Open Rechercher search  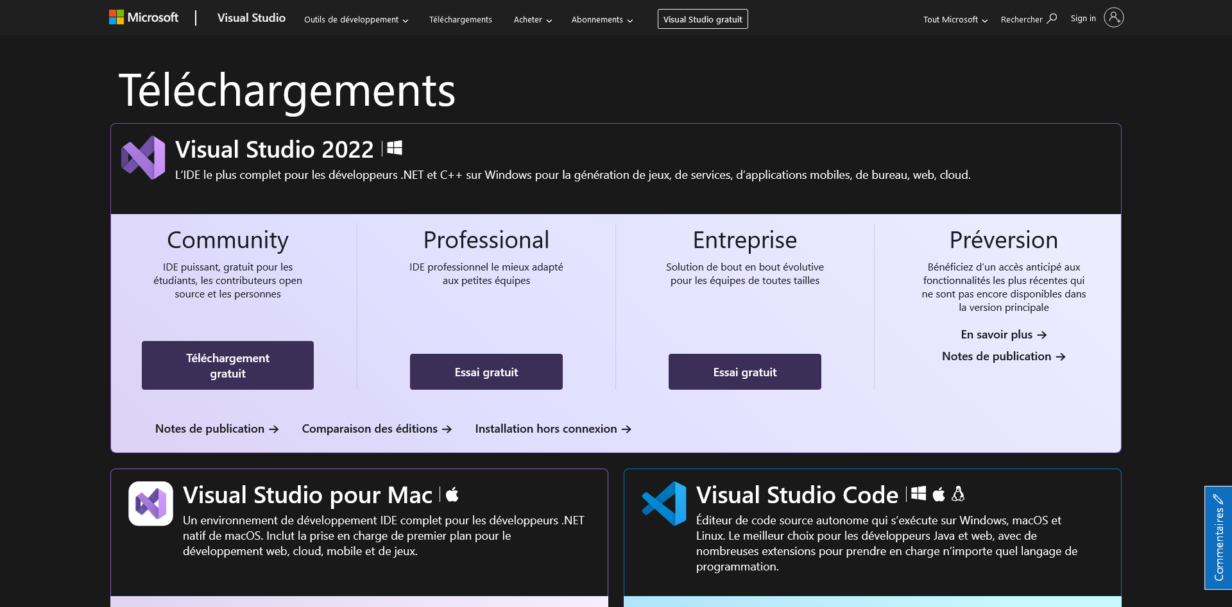(1029, 19)
